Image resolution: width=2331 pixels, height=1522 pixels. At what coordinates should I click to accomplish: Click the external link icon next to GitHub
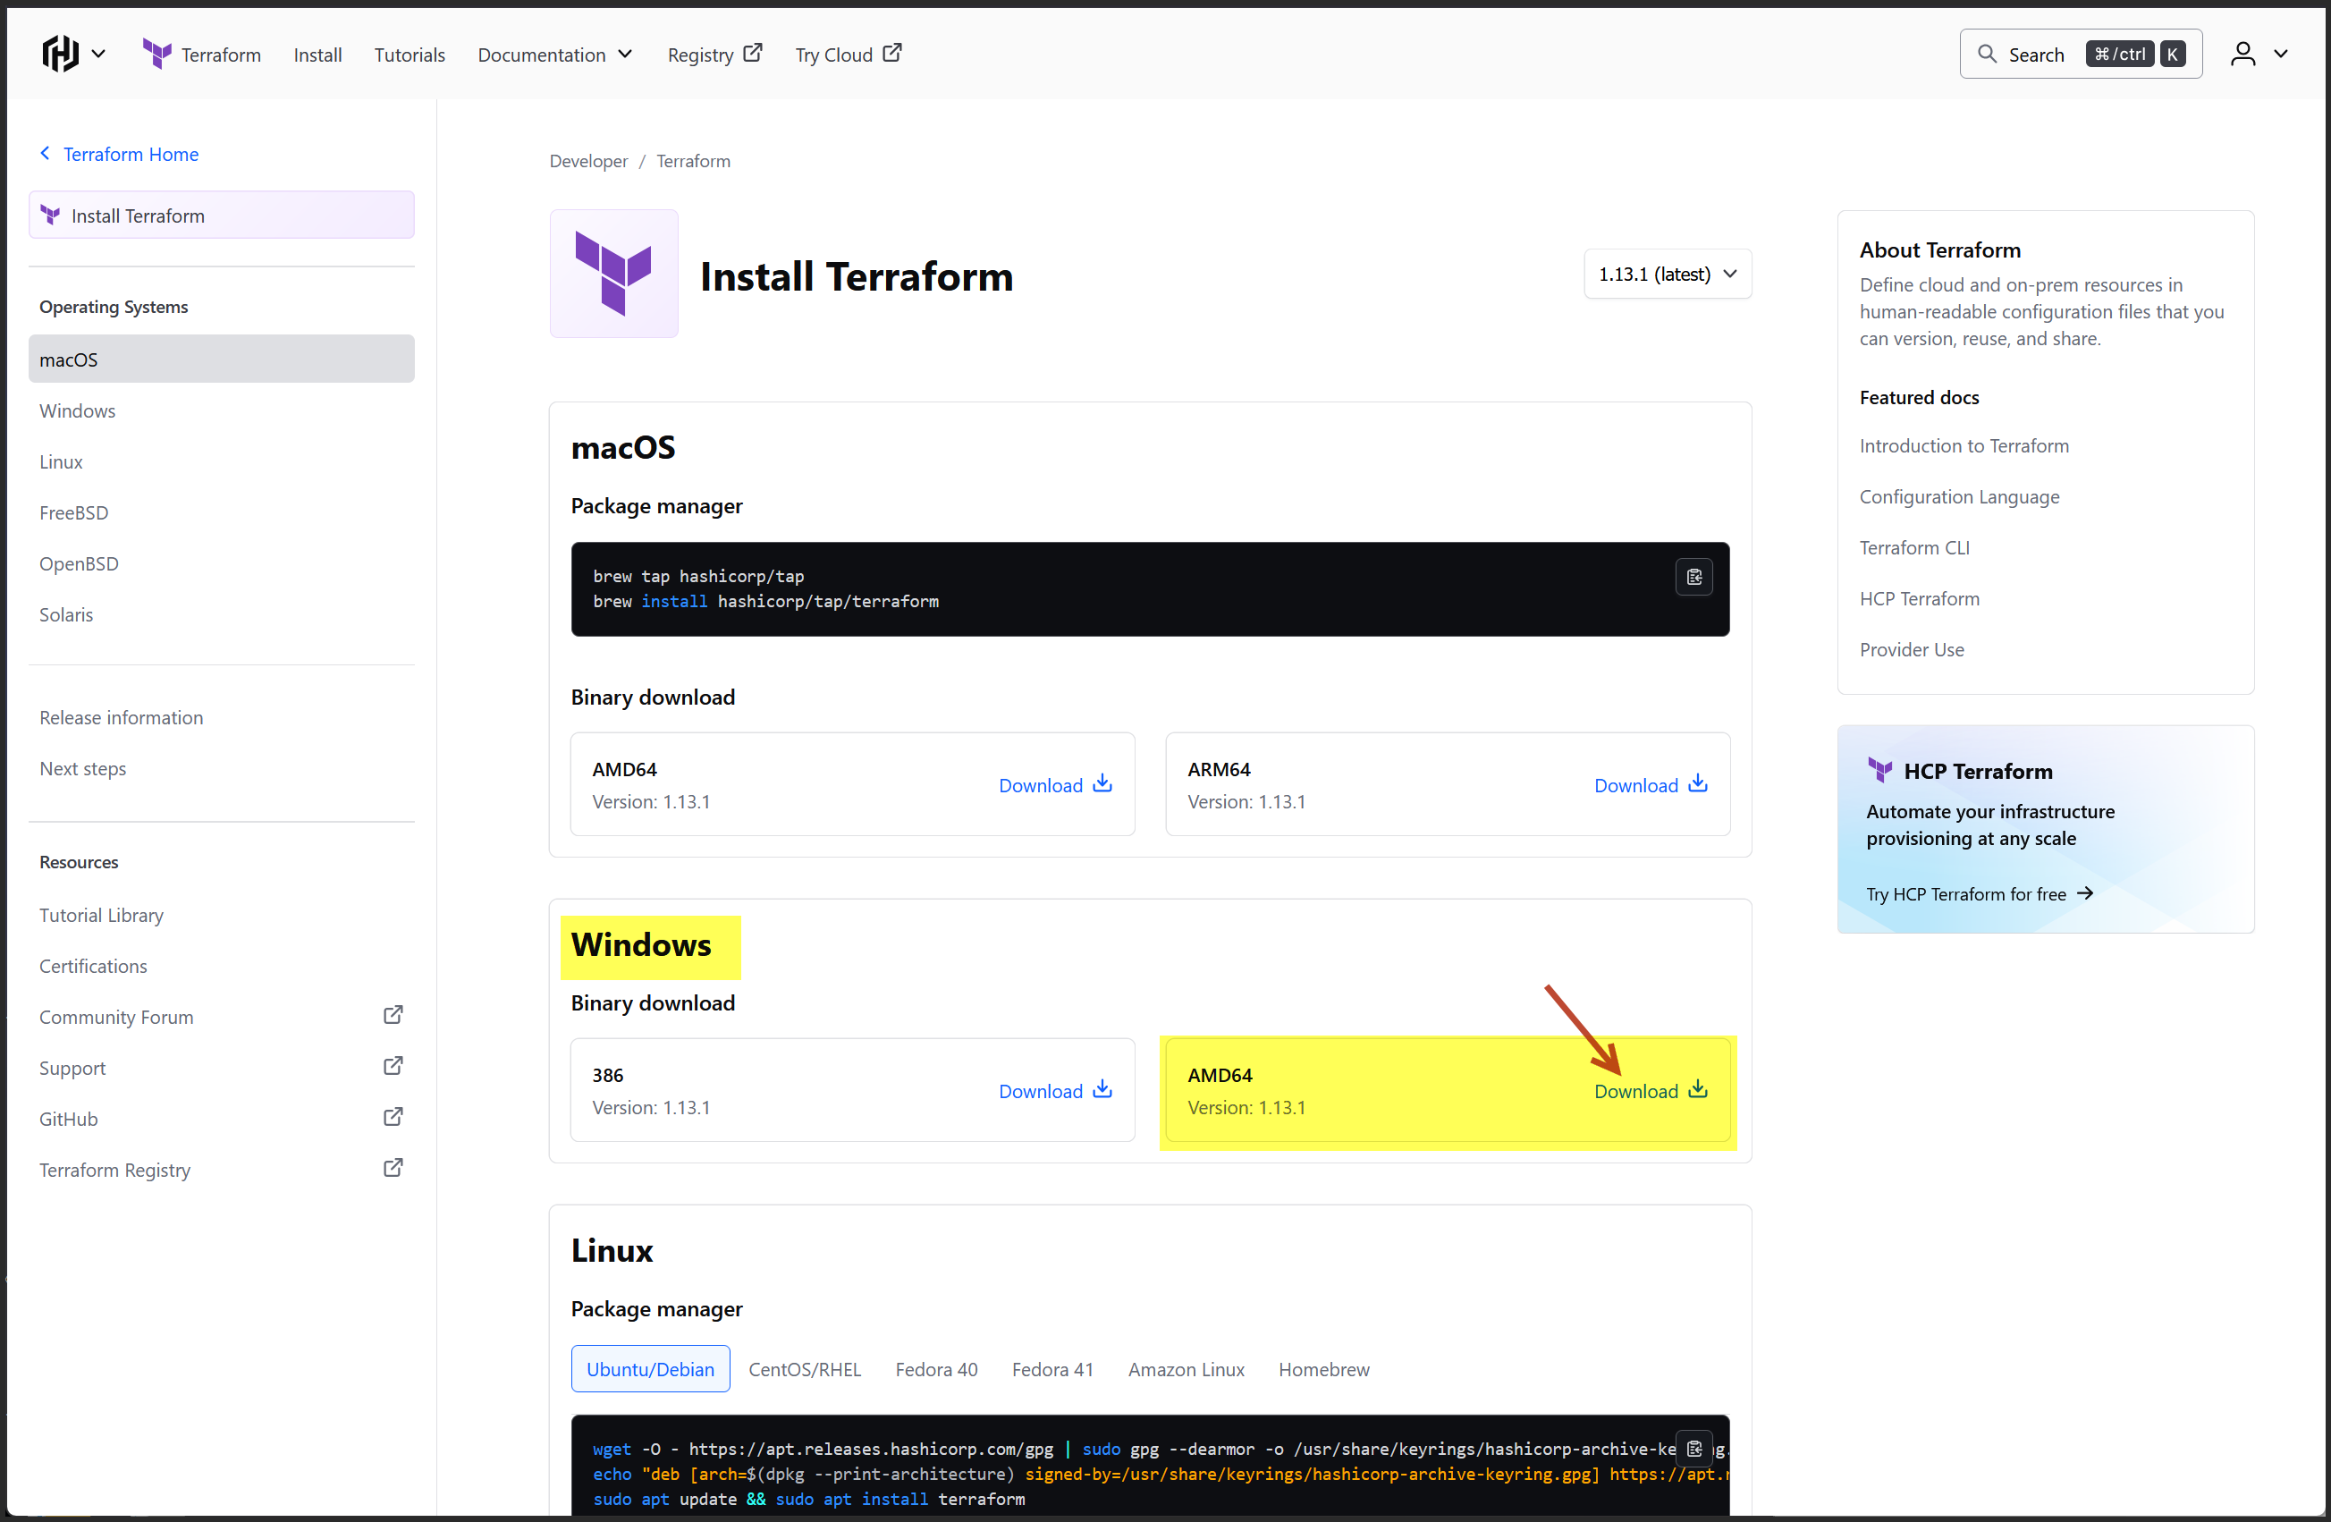392,1117
